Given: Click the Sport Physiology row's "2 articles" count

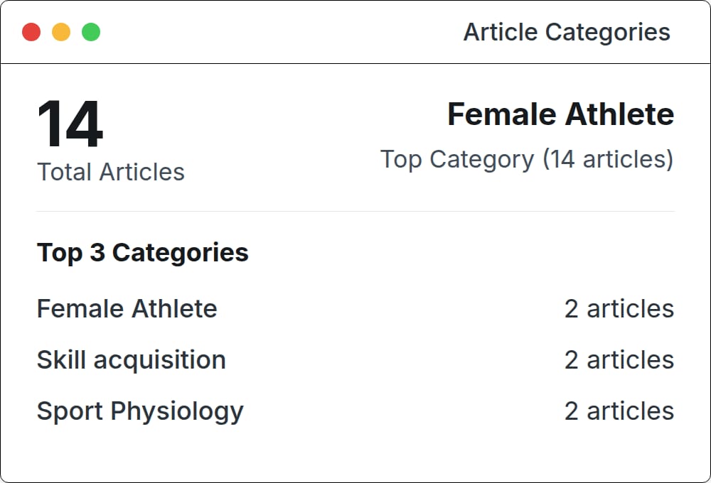Looking at the screenshot, I should click(619, 411).
